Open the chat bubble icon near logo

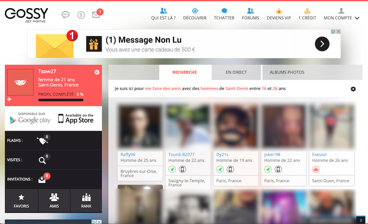65,15
